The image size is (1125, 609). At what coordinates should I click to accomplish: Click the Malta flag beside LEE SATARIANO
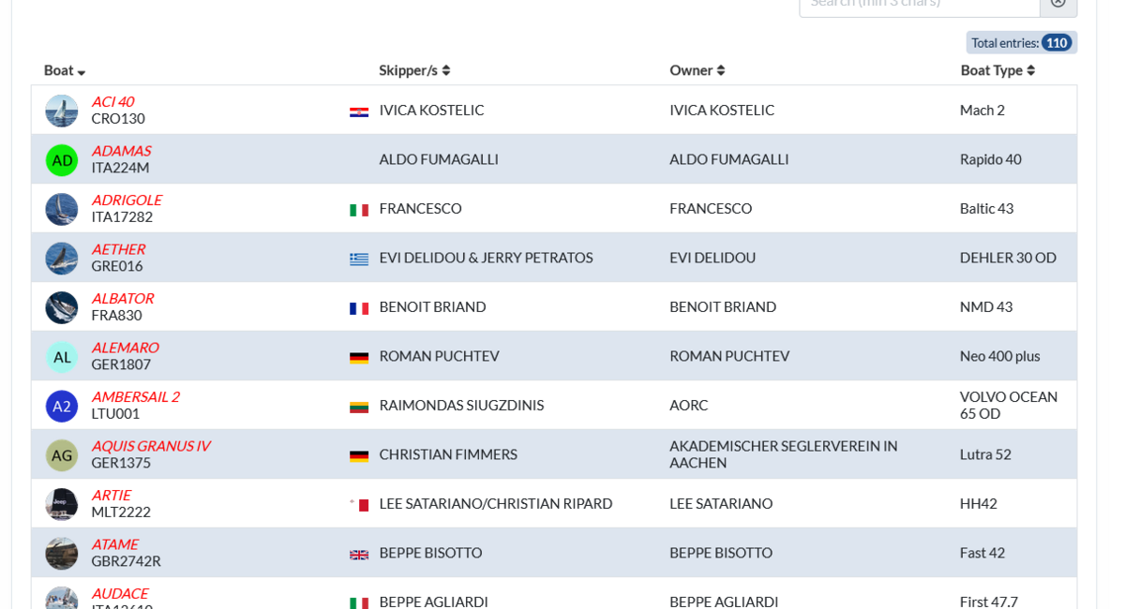[x=359, y=505]
